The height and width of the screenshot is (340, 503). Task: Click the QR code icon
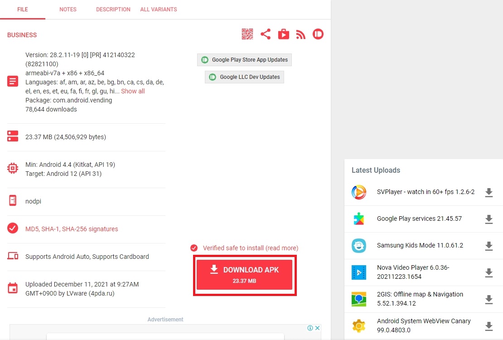click(247, 34)
